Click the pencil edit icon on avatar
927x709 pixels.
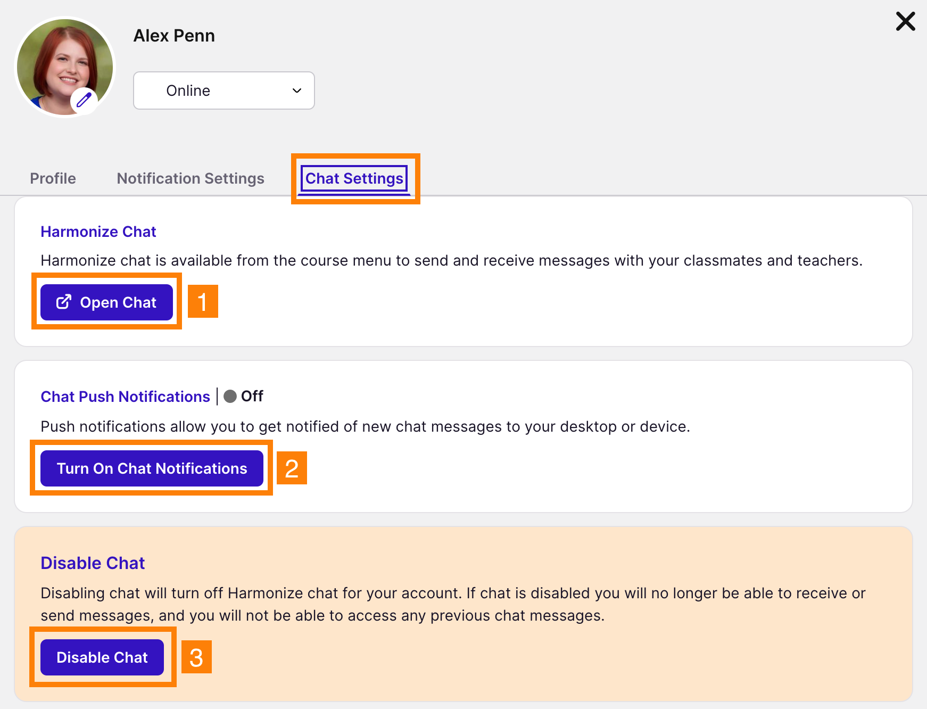84,100
